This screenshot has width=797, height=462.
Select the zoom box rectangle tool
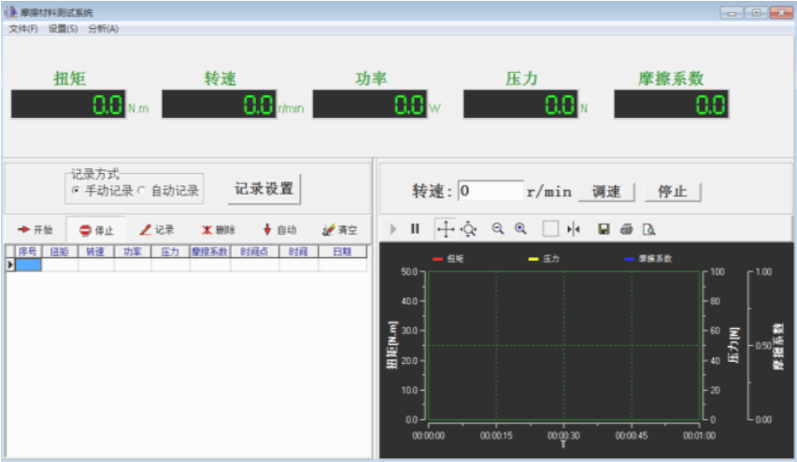(x=550, y=229)
